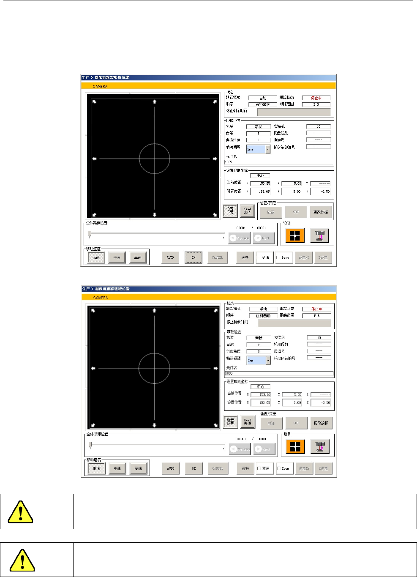Jog camera right with right arrow in 自动 window

pyautogui.click(x=215, y=159)
